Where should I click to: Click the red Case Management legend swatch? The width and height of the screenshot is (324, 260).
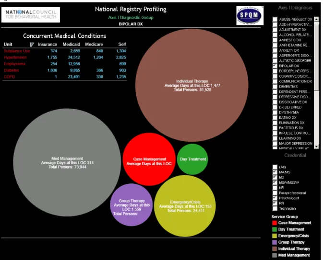tap(275, 223)
